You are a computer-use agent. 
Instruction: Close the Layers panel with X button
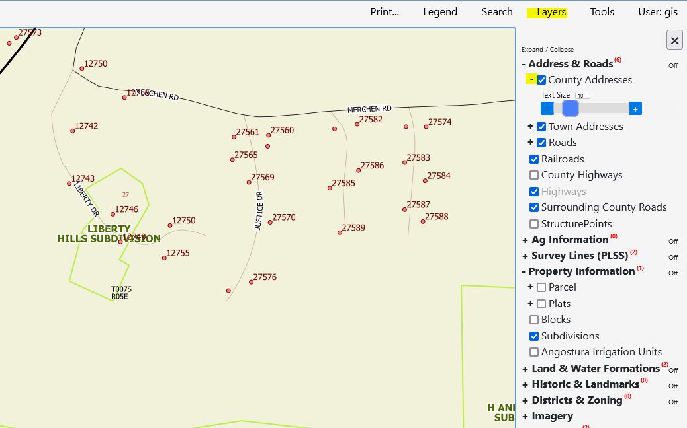click(674, 40)
